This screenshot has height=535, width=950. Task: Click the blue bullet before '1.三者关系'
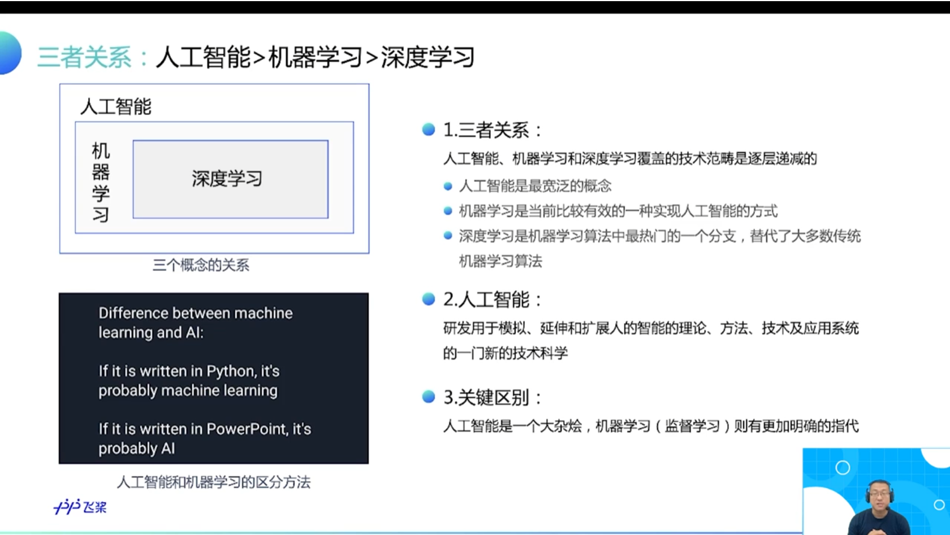click(429, 130)
